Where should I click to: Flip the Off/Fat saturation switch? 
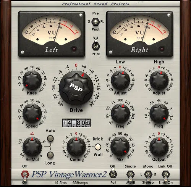pos(113,173)
